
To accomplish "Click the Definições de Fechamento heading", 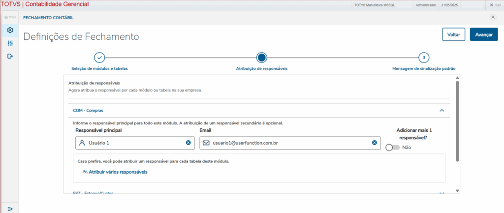I will point(81,36).
